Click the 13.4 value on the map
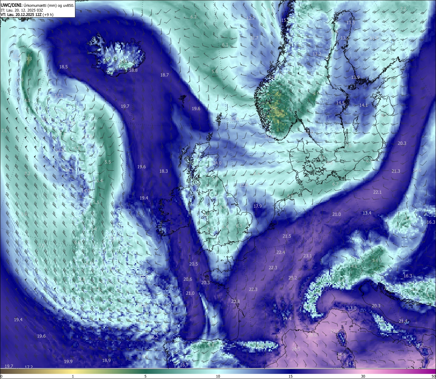The height and width of the screenshot is (379, 436). (x=367, y=213)
